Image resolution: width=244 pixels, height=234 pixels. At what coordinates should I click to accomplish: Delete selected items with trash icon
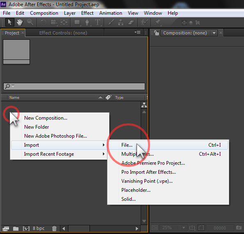click(54, 228)
